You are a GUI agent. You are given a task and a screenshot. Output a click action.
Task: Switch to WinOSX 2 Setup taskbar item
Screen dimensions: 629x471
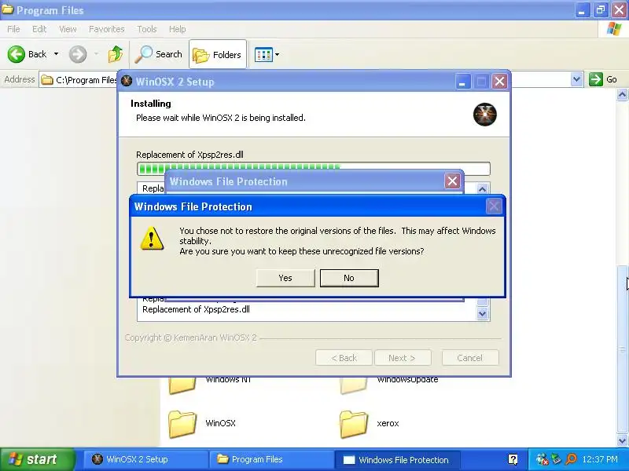145,459
